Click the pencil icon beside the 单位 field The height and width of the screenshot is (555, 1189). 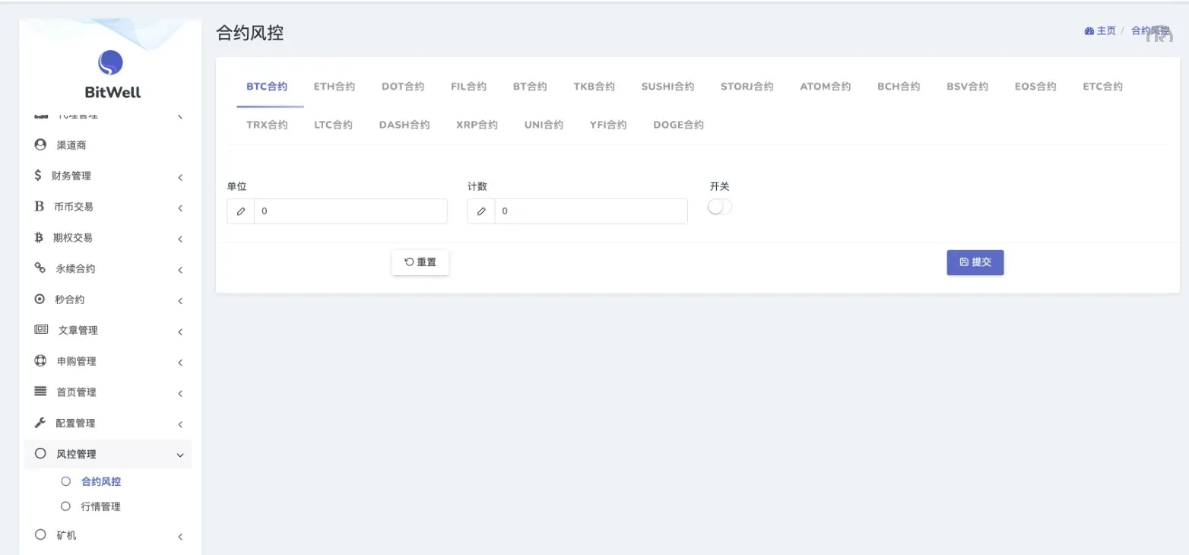240,211
